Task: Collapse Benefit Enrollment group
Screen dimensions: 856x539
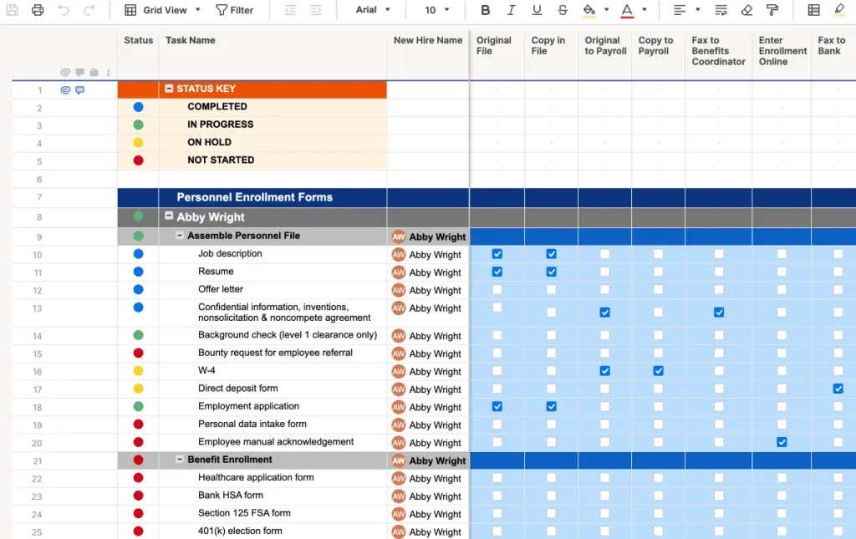Action: 180,460
